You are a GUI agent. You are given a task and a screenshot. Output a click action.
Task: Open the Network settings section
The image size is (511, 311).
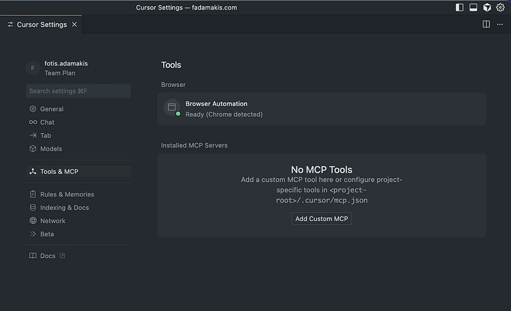78,221
